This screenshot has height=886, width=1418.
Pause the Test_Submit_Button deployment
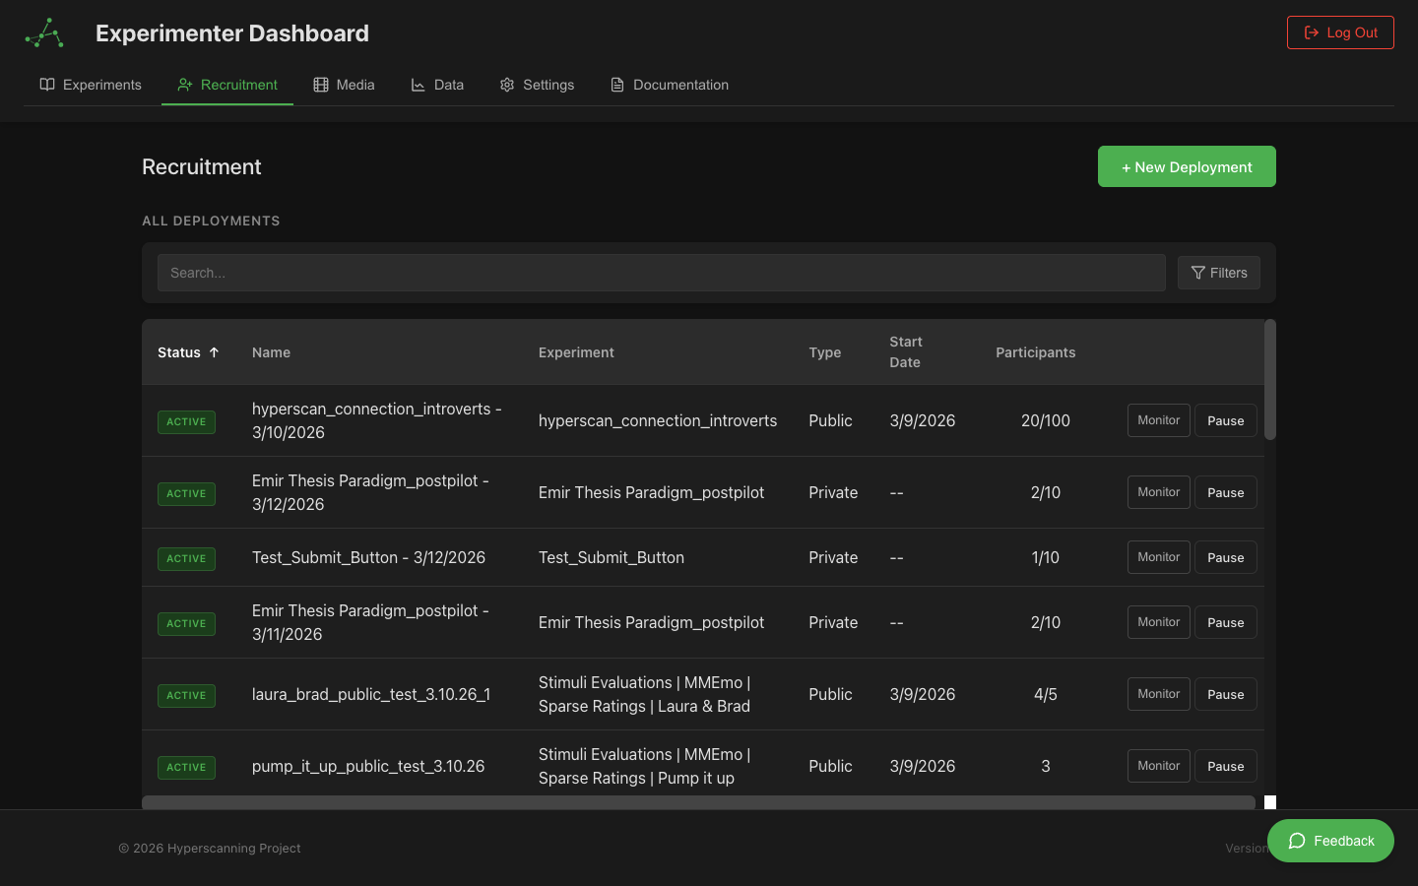(x=1225, y=557)
